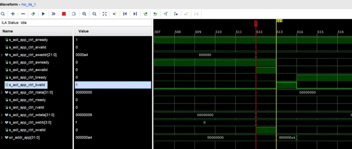This screenshot has height=149, width=352.
Task: Zoom fit the full waveform
Action: coord(105,14)
